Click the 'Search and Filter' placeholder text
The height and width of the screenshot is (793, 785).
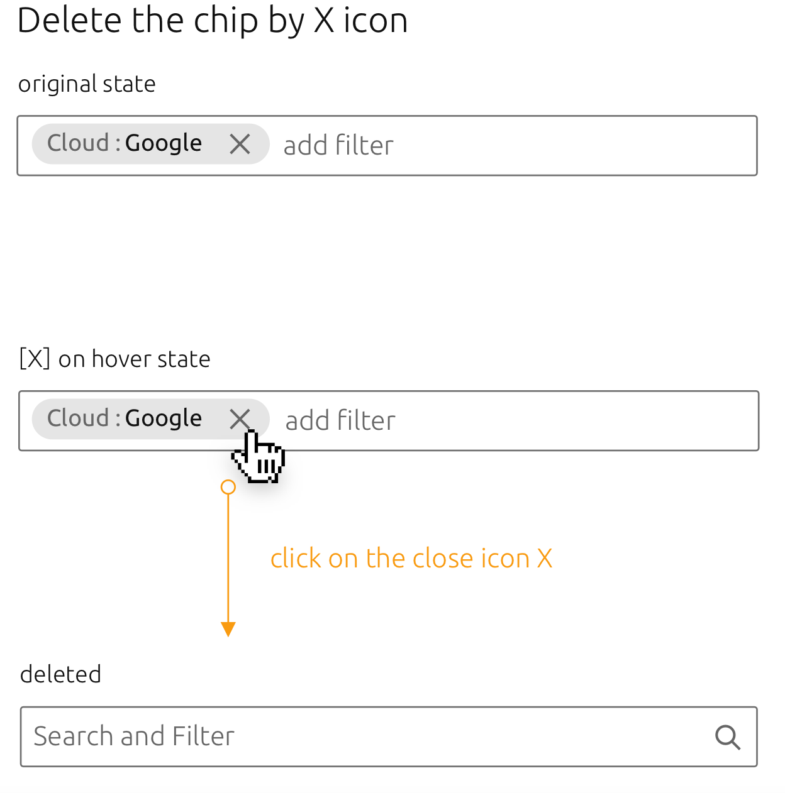134,736
